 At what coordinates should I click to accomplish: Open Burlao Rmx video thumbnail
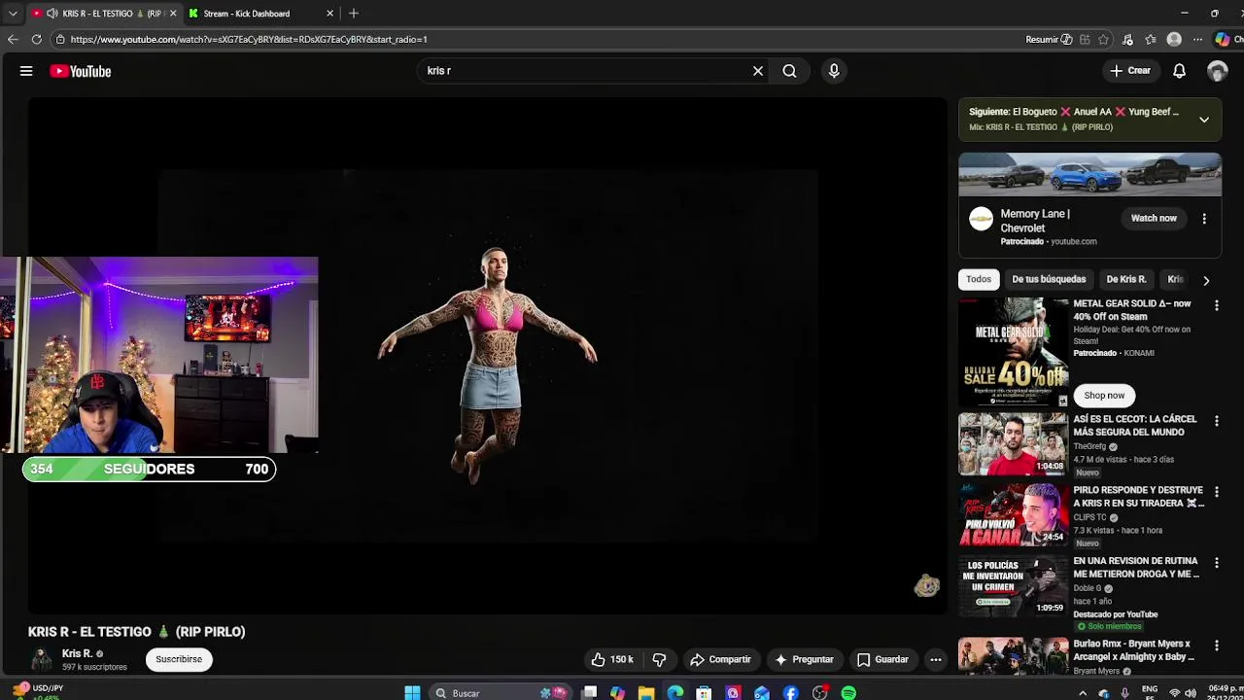tap(1013, 656)
